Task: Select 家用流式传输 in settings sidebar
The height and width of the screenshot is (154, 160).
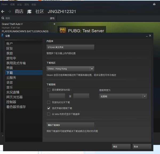Action: (24, 63)
